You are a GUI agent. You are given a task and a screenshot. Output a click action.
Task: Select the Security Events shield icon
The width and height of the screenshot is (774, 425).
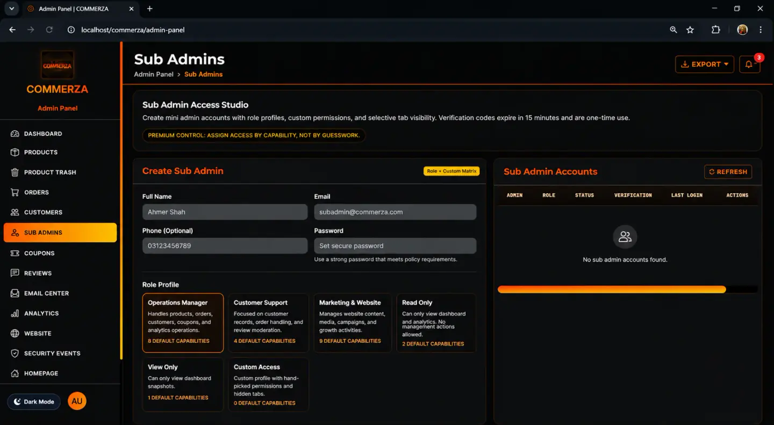15,354
